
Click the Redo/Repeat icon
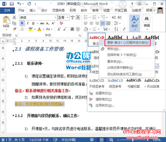pyautogui.click(x=29, y=4)
